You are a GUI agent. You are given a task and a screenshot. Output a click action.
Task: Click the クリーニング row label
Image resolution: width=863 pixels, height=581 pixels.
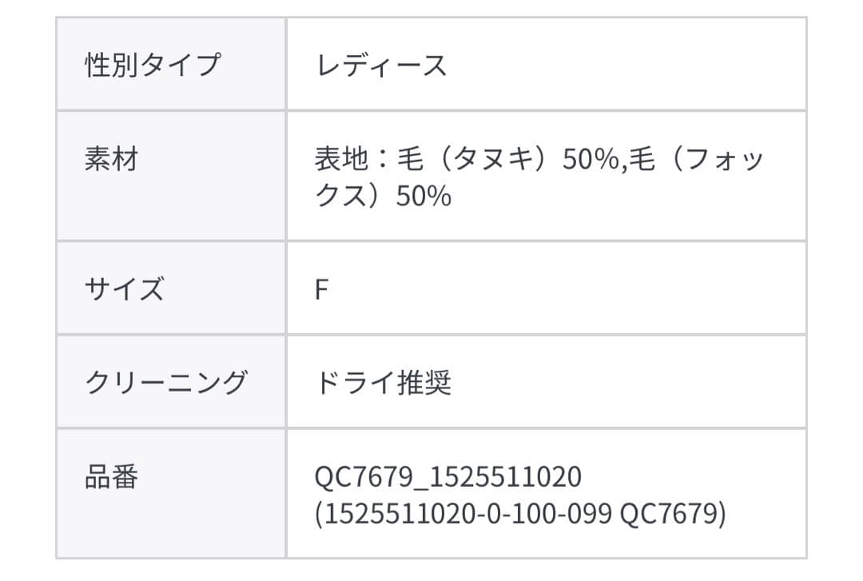point(165,383)
